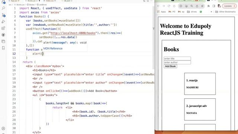
Task: Click line number 12 in the gutter
Action: coord(14,54)
